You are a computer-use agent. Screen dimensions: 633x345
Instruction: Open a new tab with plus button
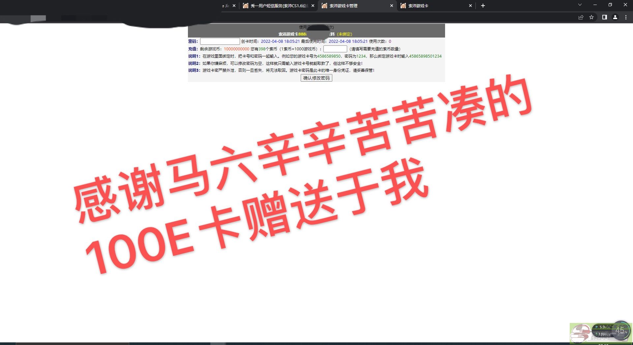[x=483, y=6]
